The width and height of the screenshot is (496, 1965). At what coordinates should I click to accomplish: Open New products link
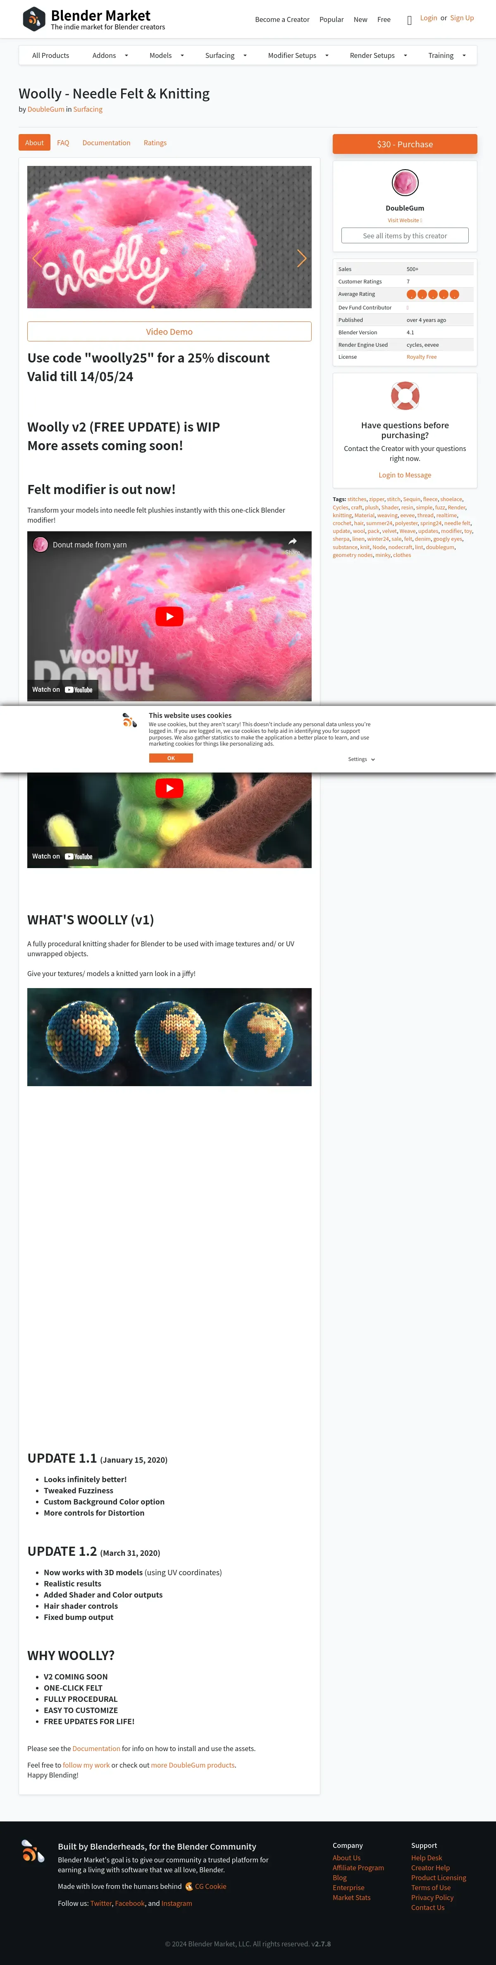click(x=360, y=20)
